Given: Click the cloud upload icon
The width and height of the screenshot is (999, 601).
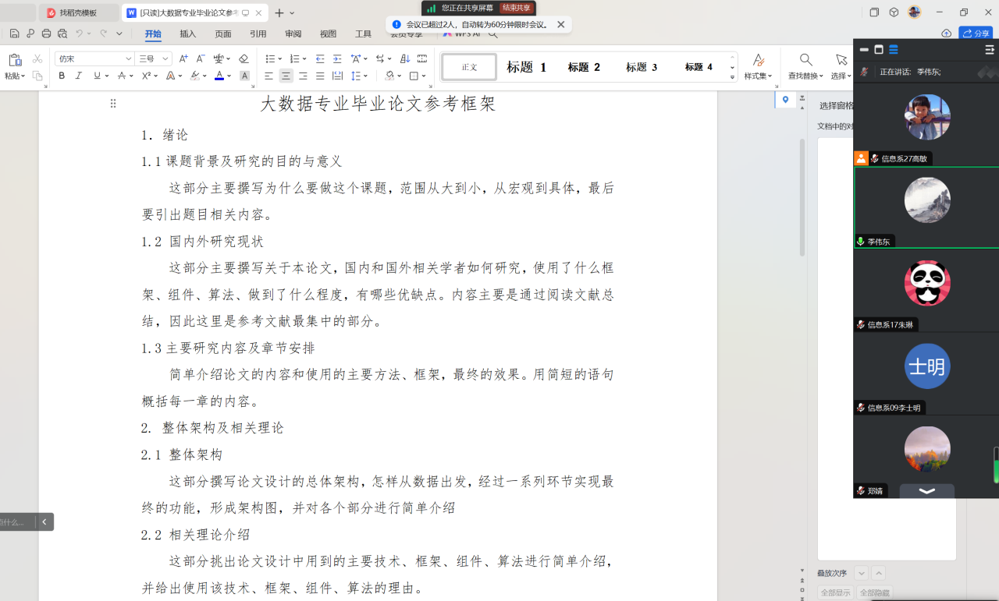Looking at the screenshot, I should pos(946,34).
